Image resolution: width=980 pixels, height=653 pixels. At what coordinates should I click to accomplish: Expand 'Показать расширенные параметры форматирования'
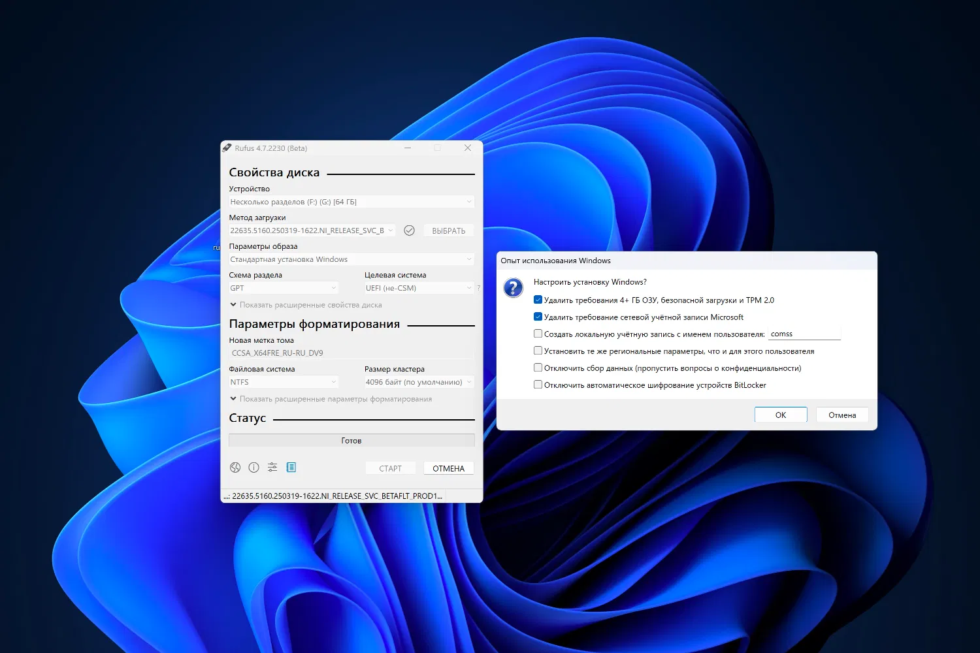[331, 399]
